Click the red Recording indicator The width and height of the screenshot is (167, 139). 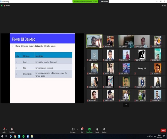pyautogui.click(x=7, y=6)
